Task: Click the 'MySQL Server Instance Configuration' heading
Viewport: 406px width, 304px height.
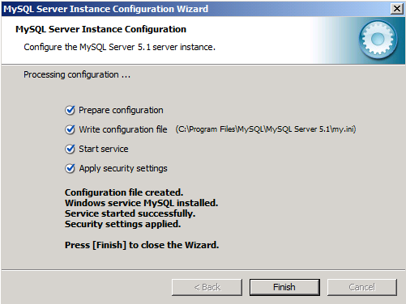Action: [x=100, y=29]
